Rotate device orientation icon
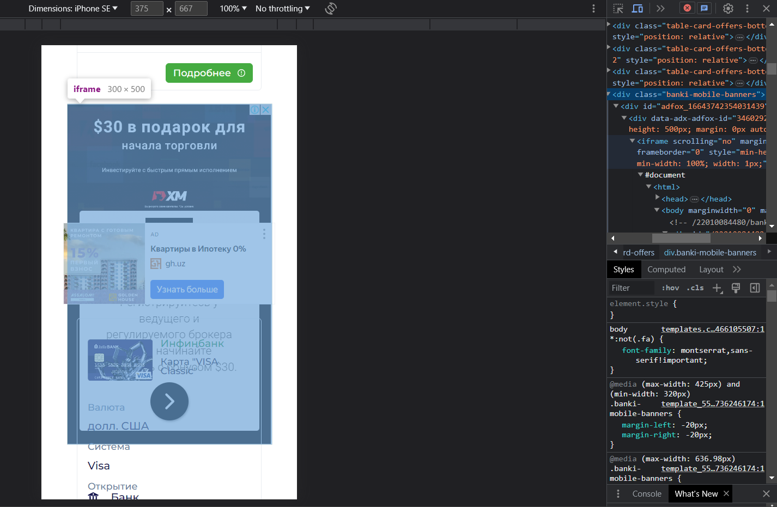The image size is (777, 507). coord(331,8)
